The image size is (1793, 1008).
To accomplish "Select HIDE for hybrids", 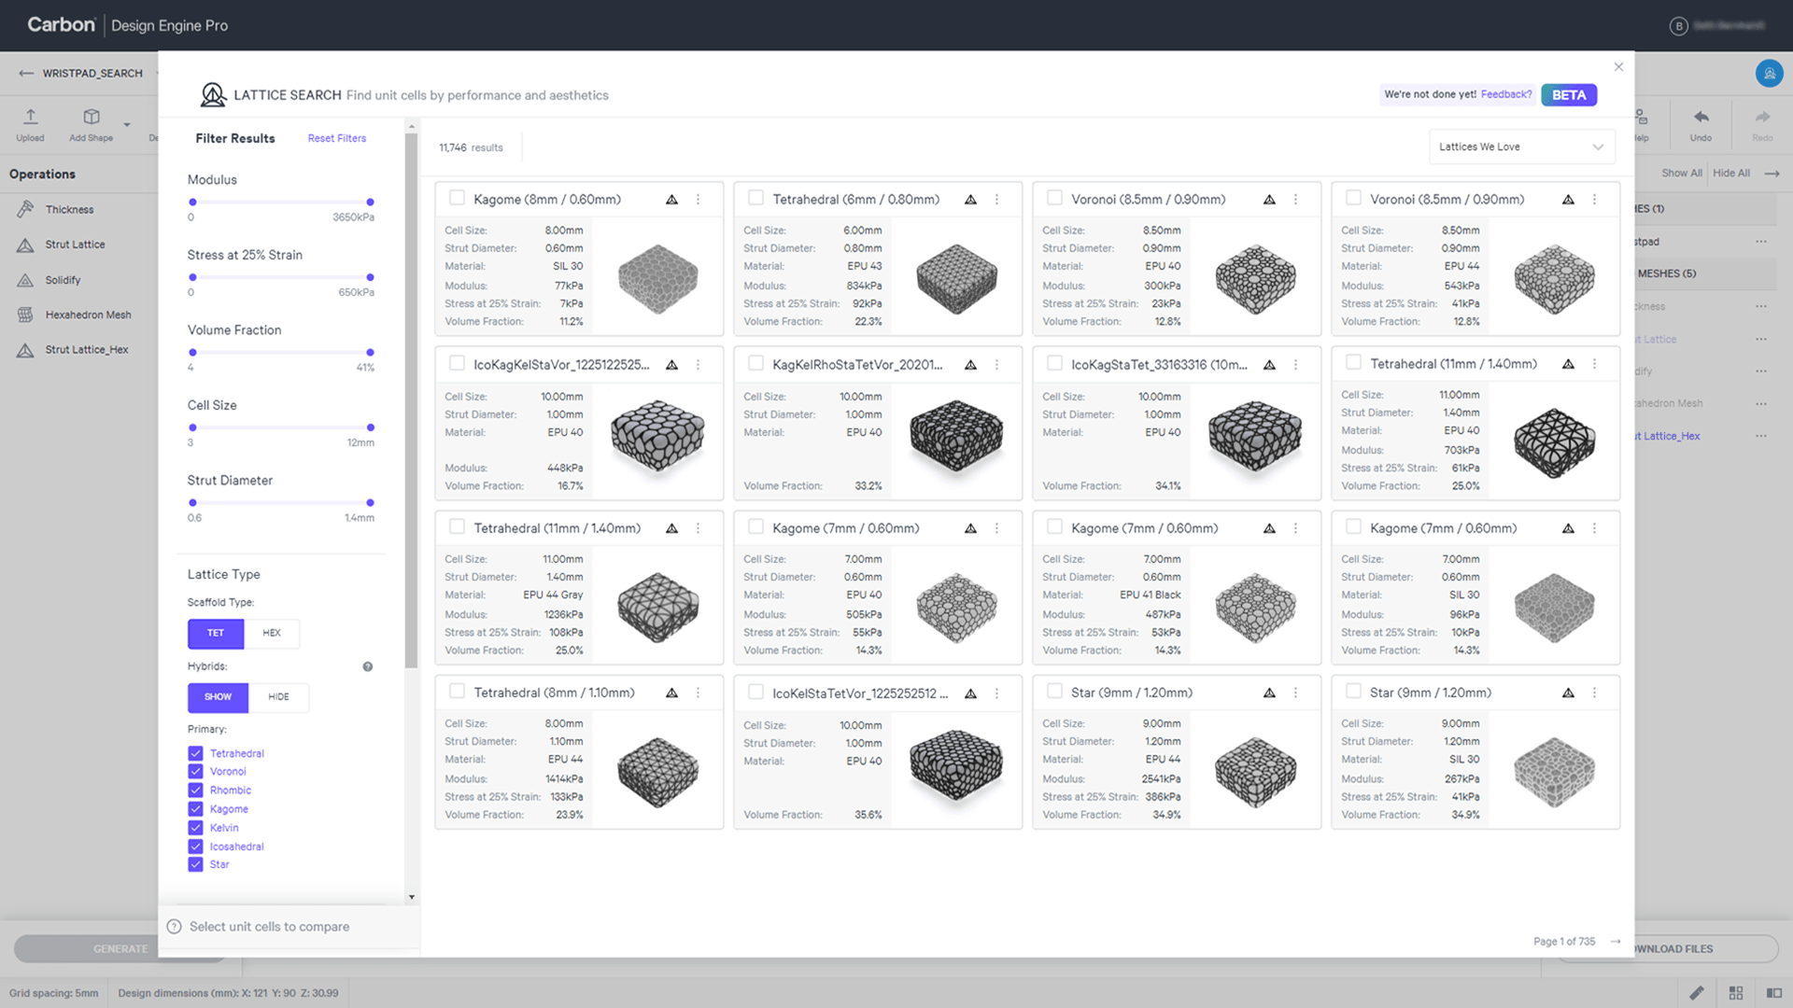I will click(x=278, y=697).
